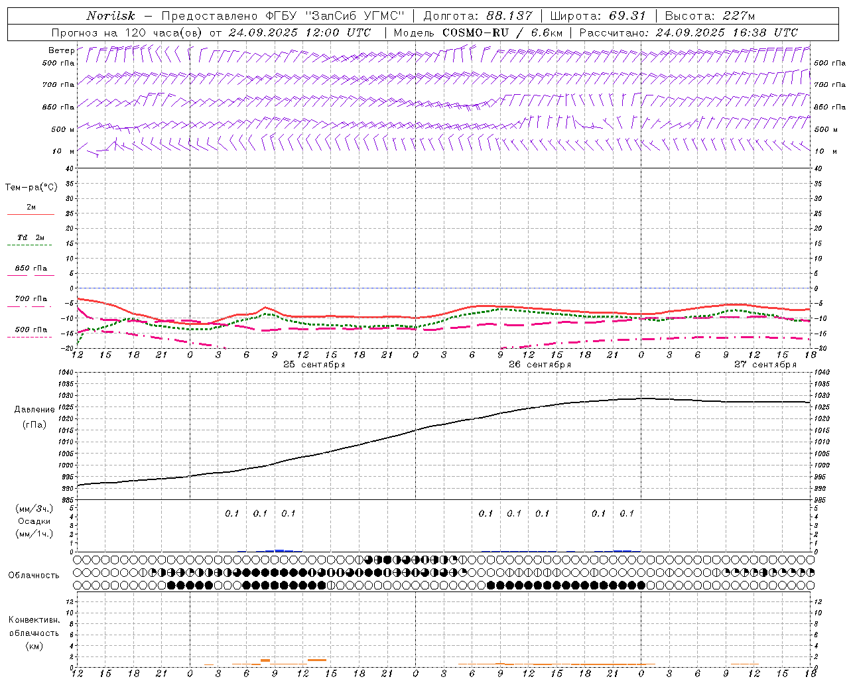Click the "(мм/1ч.)" precipitation unit label
The image size is (849, 679).
tap(34, 534)
